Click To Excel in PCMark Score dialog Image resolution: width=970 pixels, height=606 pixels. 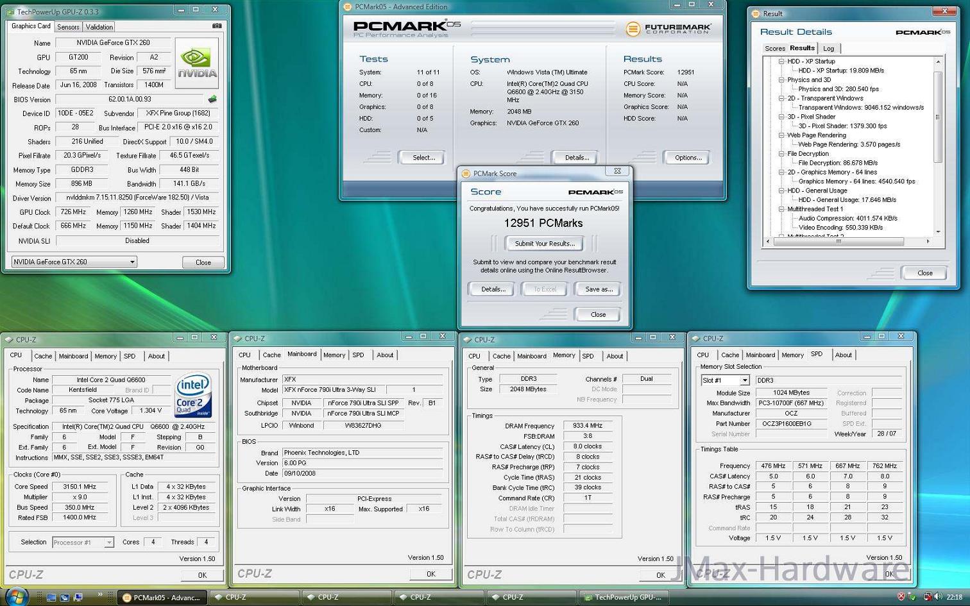click(x=545, y=289)
